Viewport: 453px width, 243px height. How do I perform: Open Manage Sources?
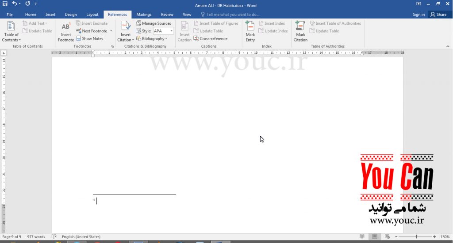click(x=154, y=23)
